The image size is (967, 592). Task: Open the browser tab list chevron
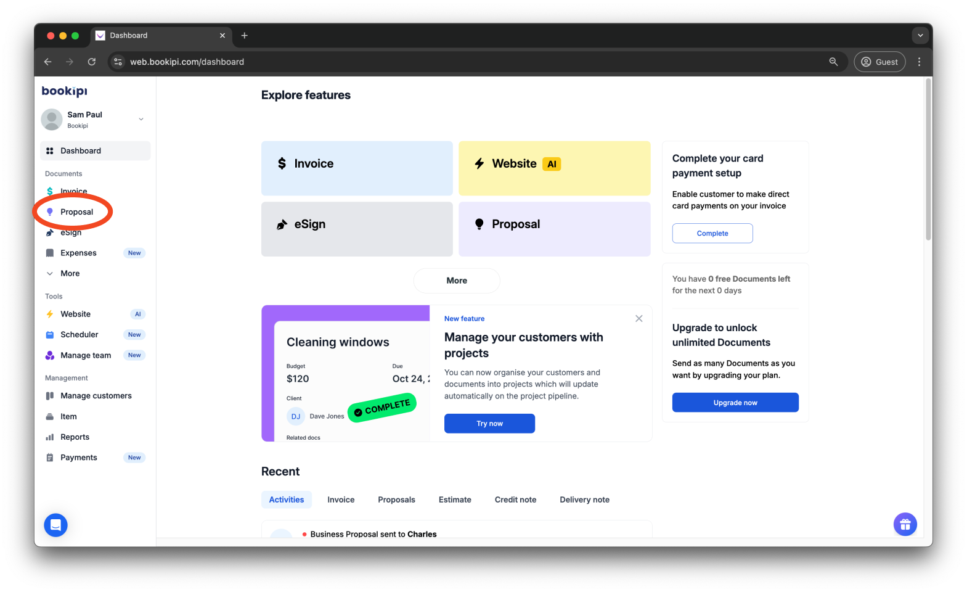[920, 36]
